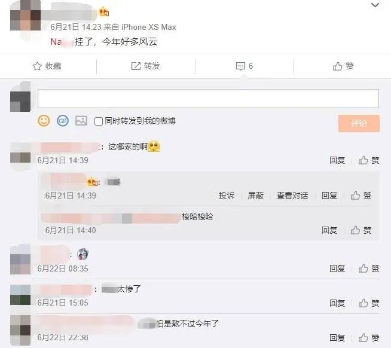Open the GIF picker icon
Viewport: 391px width, 348px height.
click(63, 121)
